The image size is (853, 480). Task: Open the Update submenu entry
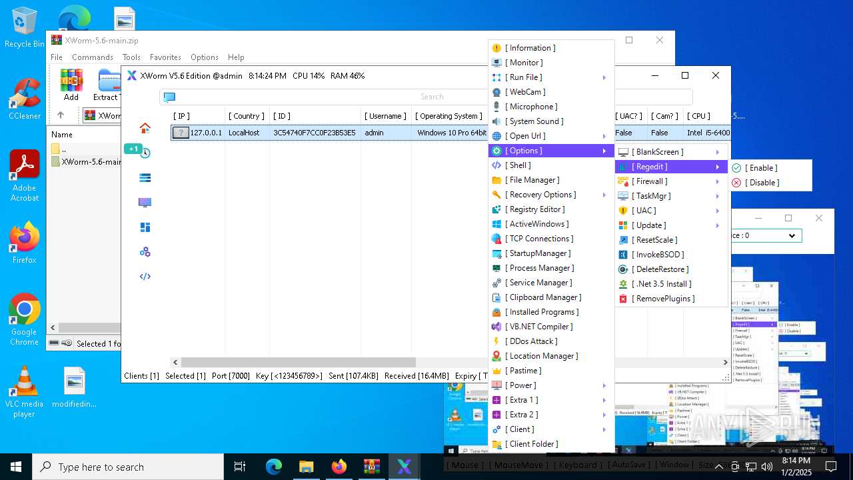[x=671, y=225]
